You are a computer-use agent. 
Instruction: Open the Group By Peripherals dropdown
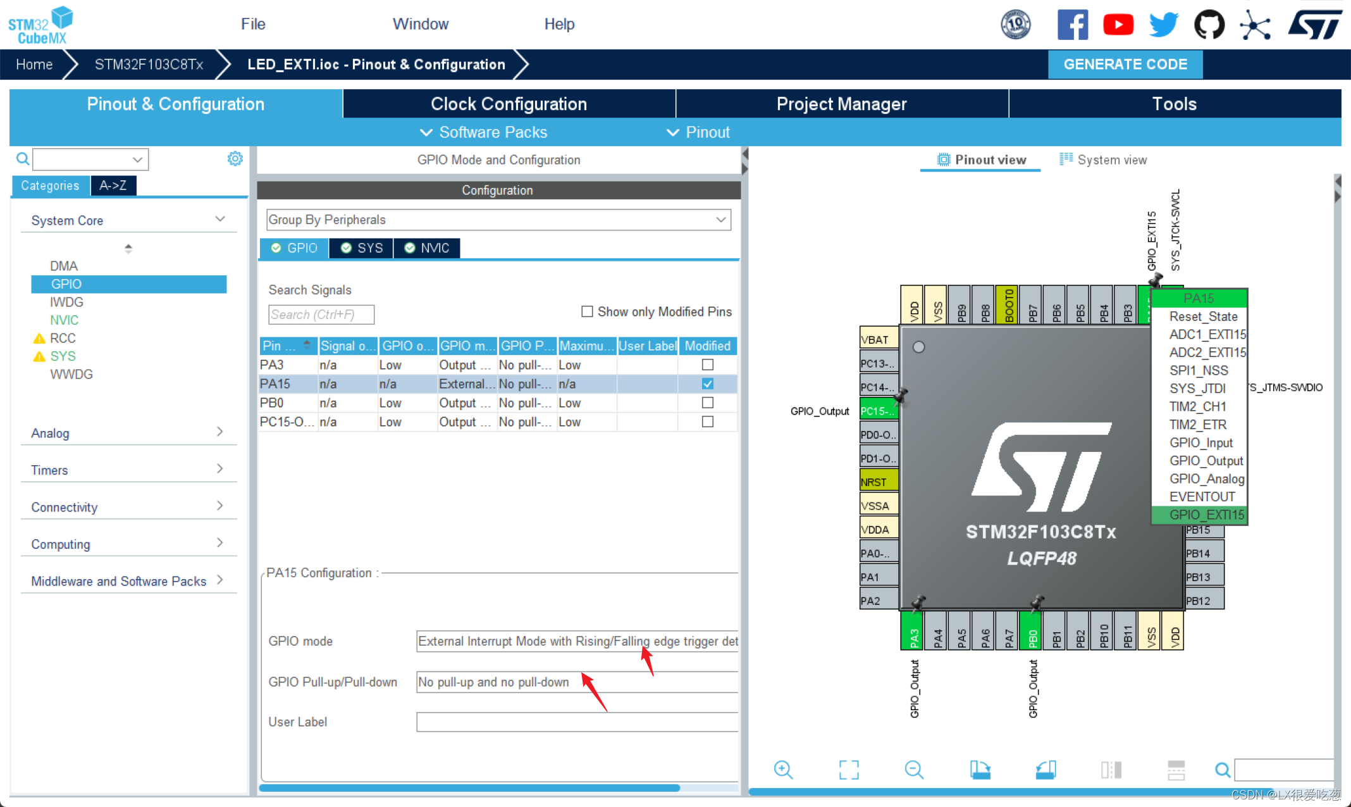click(498, 220)
